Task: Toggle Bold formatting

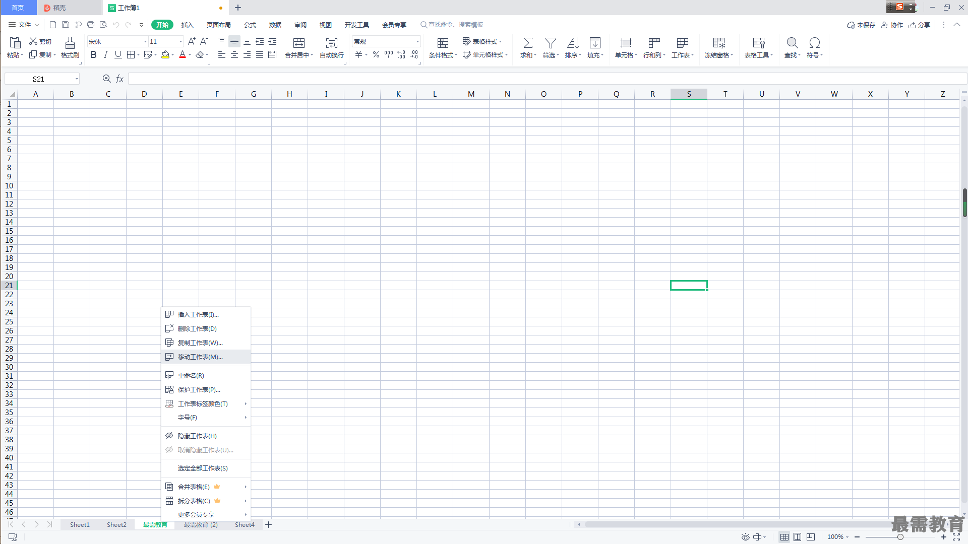Action: (x=93, y=55)
